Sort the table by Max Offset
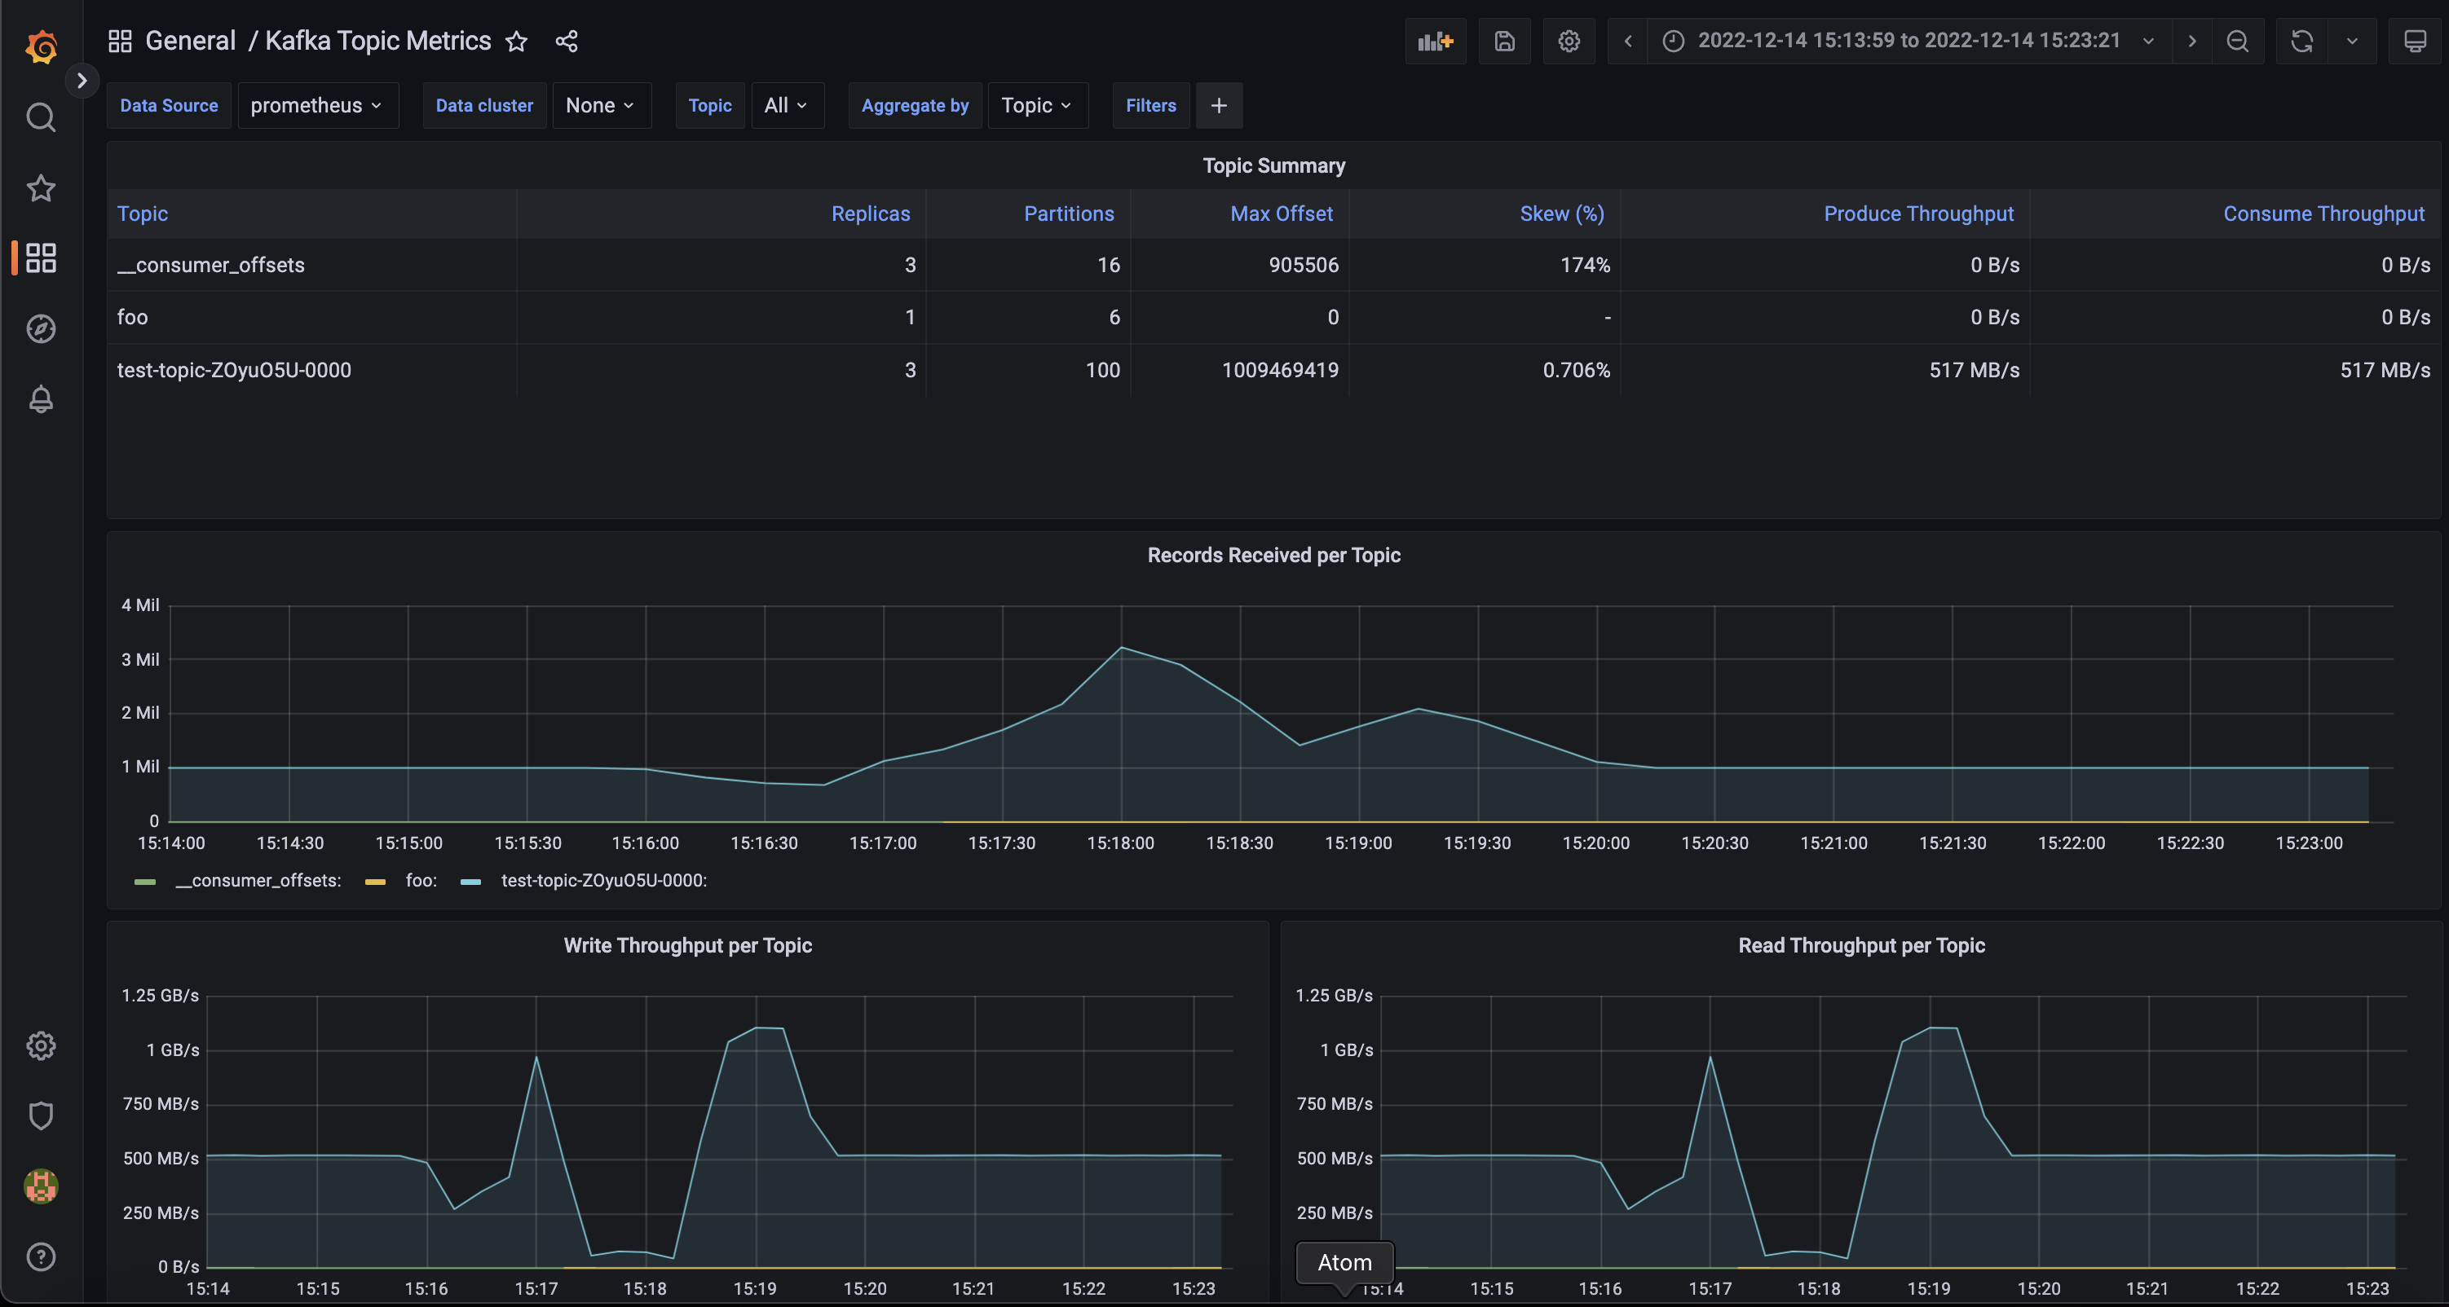The width and height of the screenshot is (2449, 1307). pos(1281,213)
